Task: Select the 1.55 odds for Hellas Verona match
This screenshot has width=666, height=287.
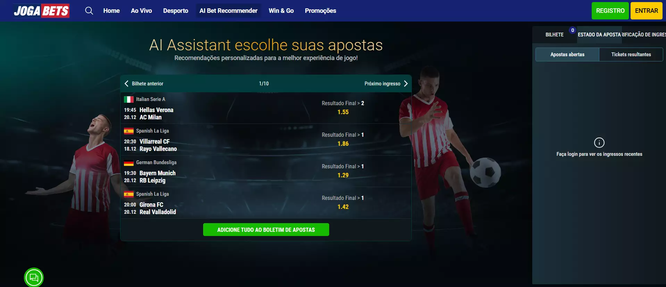Action: tap(343, 112)
